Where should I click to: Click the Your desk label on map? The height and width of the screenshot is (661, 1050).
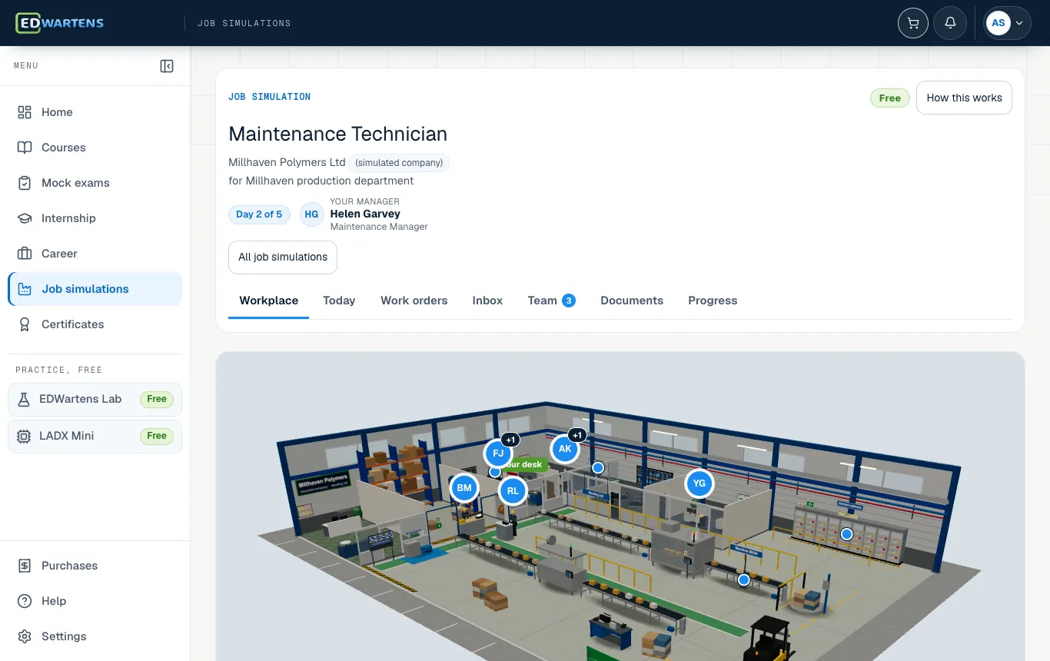[526, 464]
